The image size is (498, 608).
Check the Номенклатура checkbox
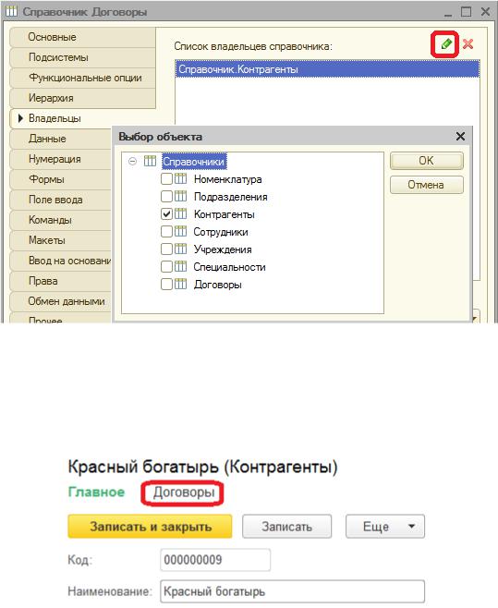(x=166, y=178)
